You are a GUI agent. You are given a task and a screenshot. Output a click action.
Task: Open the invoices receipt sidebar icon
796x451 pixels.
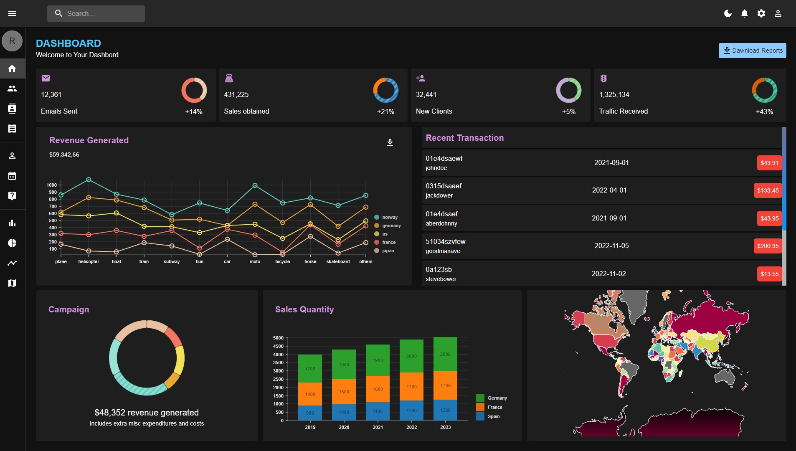click(12, 129)
